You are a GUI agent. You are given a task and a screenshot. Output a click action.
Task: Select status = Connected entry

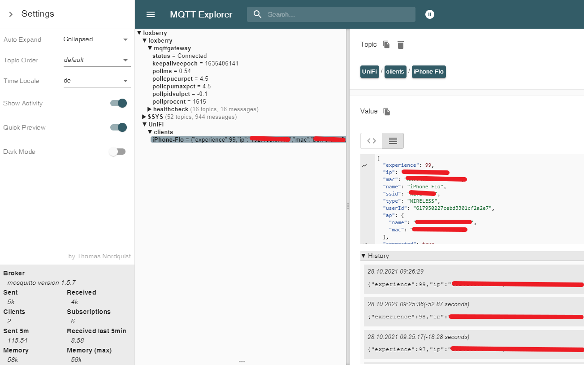point(179,56)
